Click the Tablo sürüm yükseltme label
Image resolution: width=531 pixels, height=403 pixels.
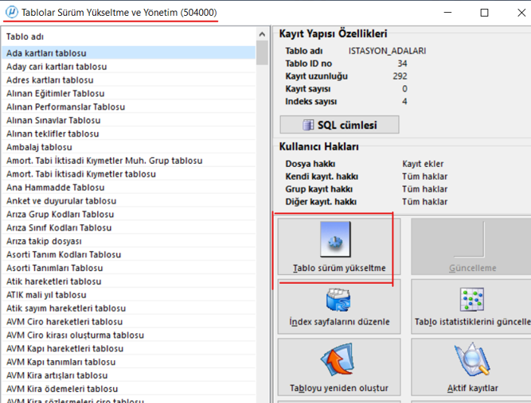[339, 268]
